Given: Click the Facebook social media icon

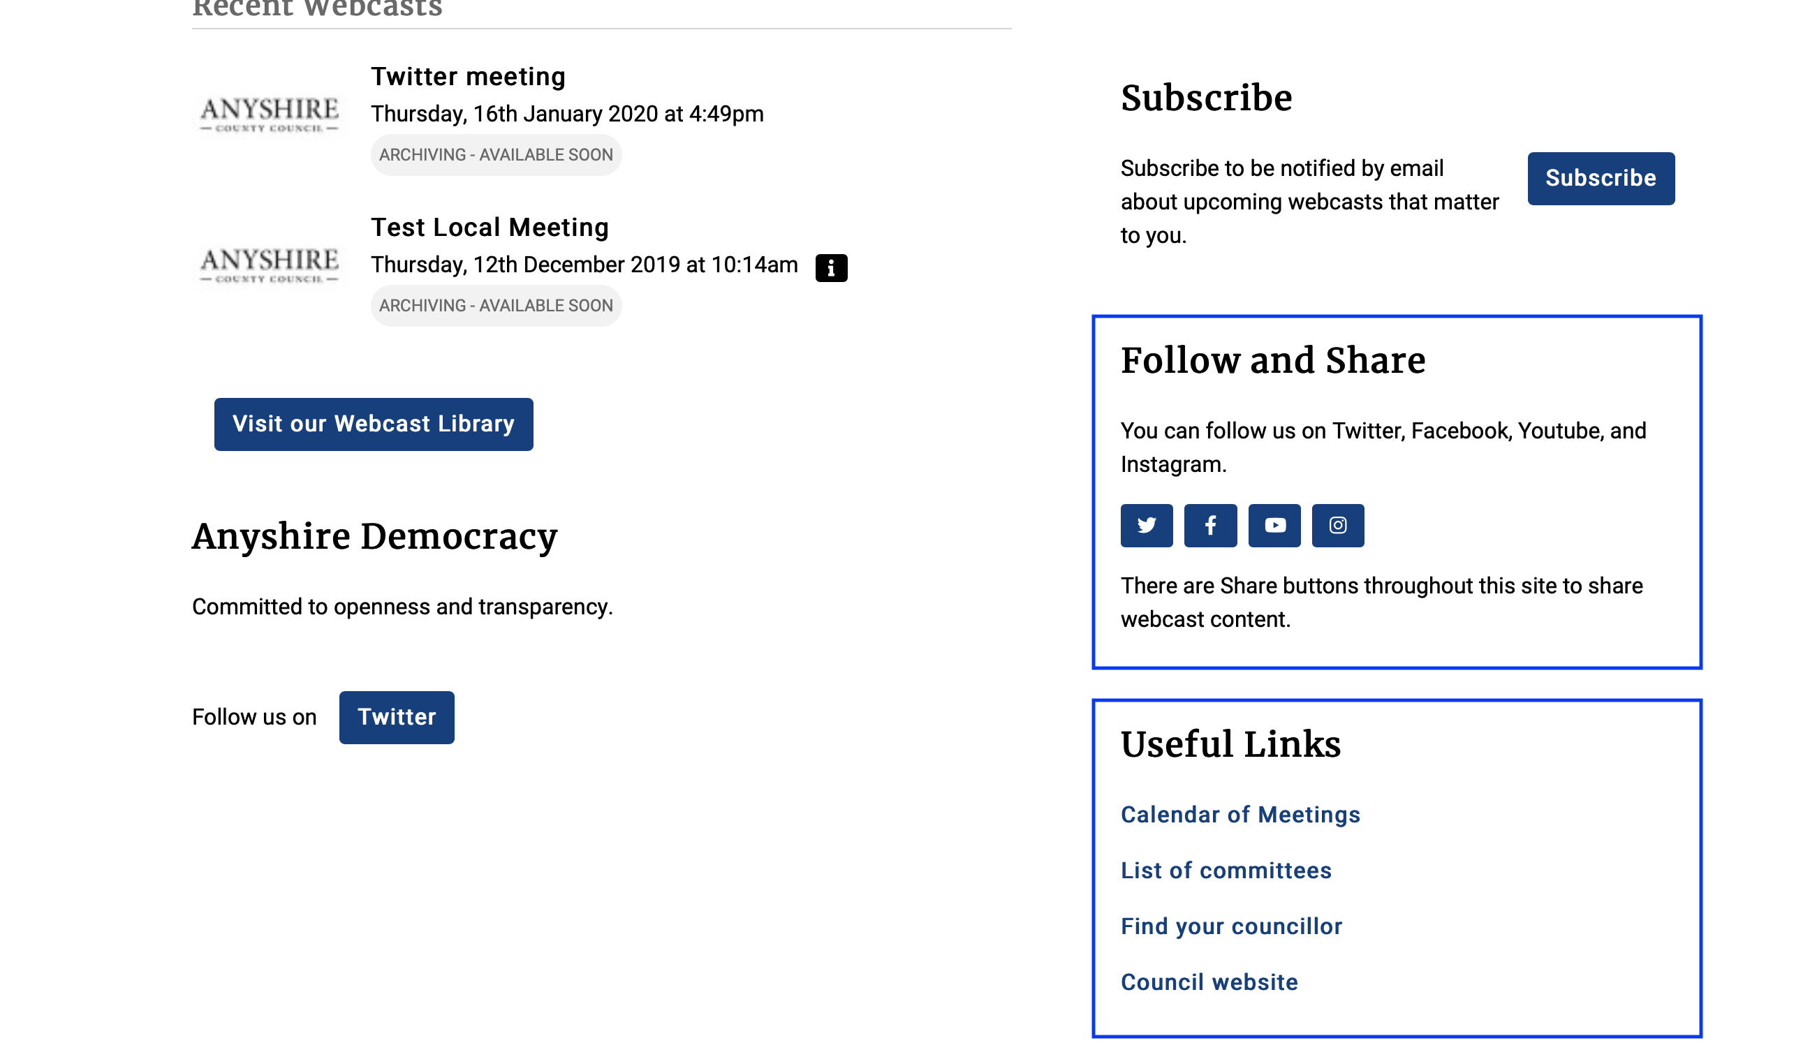Looking at the screenshot, I should 1209,524.
